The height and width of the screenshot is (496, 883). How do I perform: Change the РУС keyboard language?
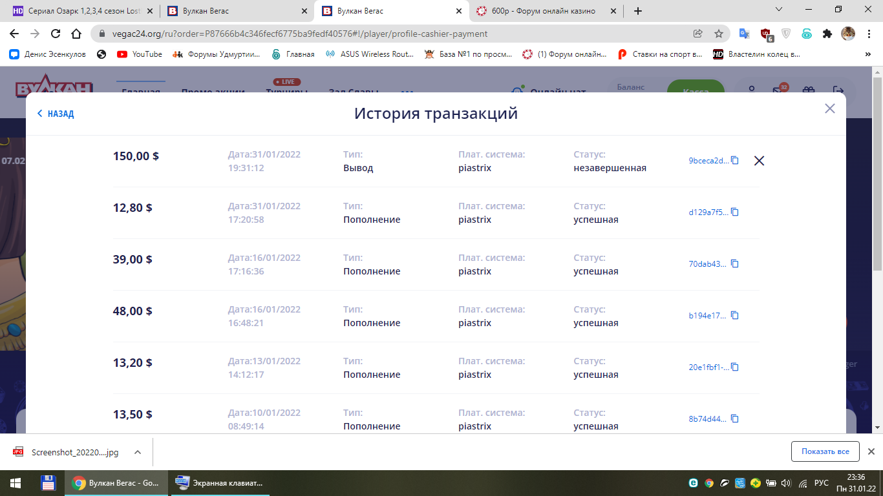[821, 483]
